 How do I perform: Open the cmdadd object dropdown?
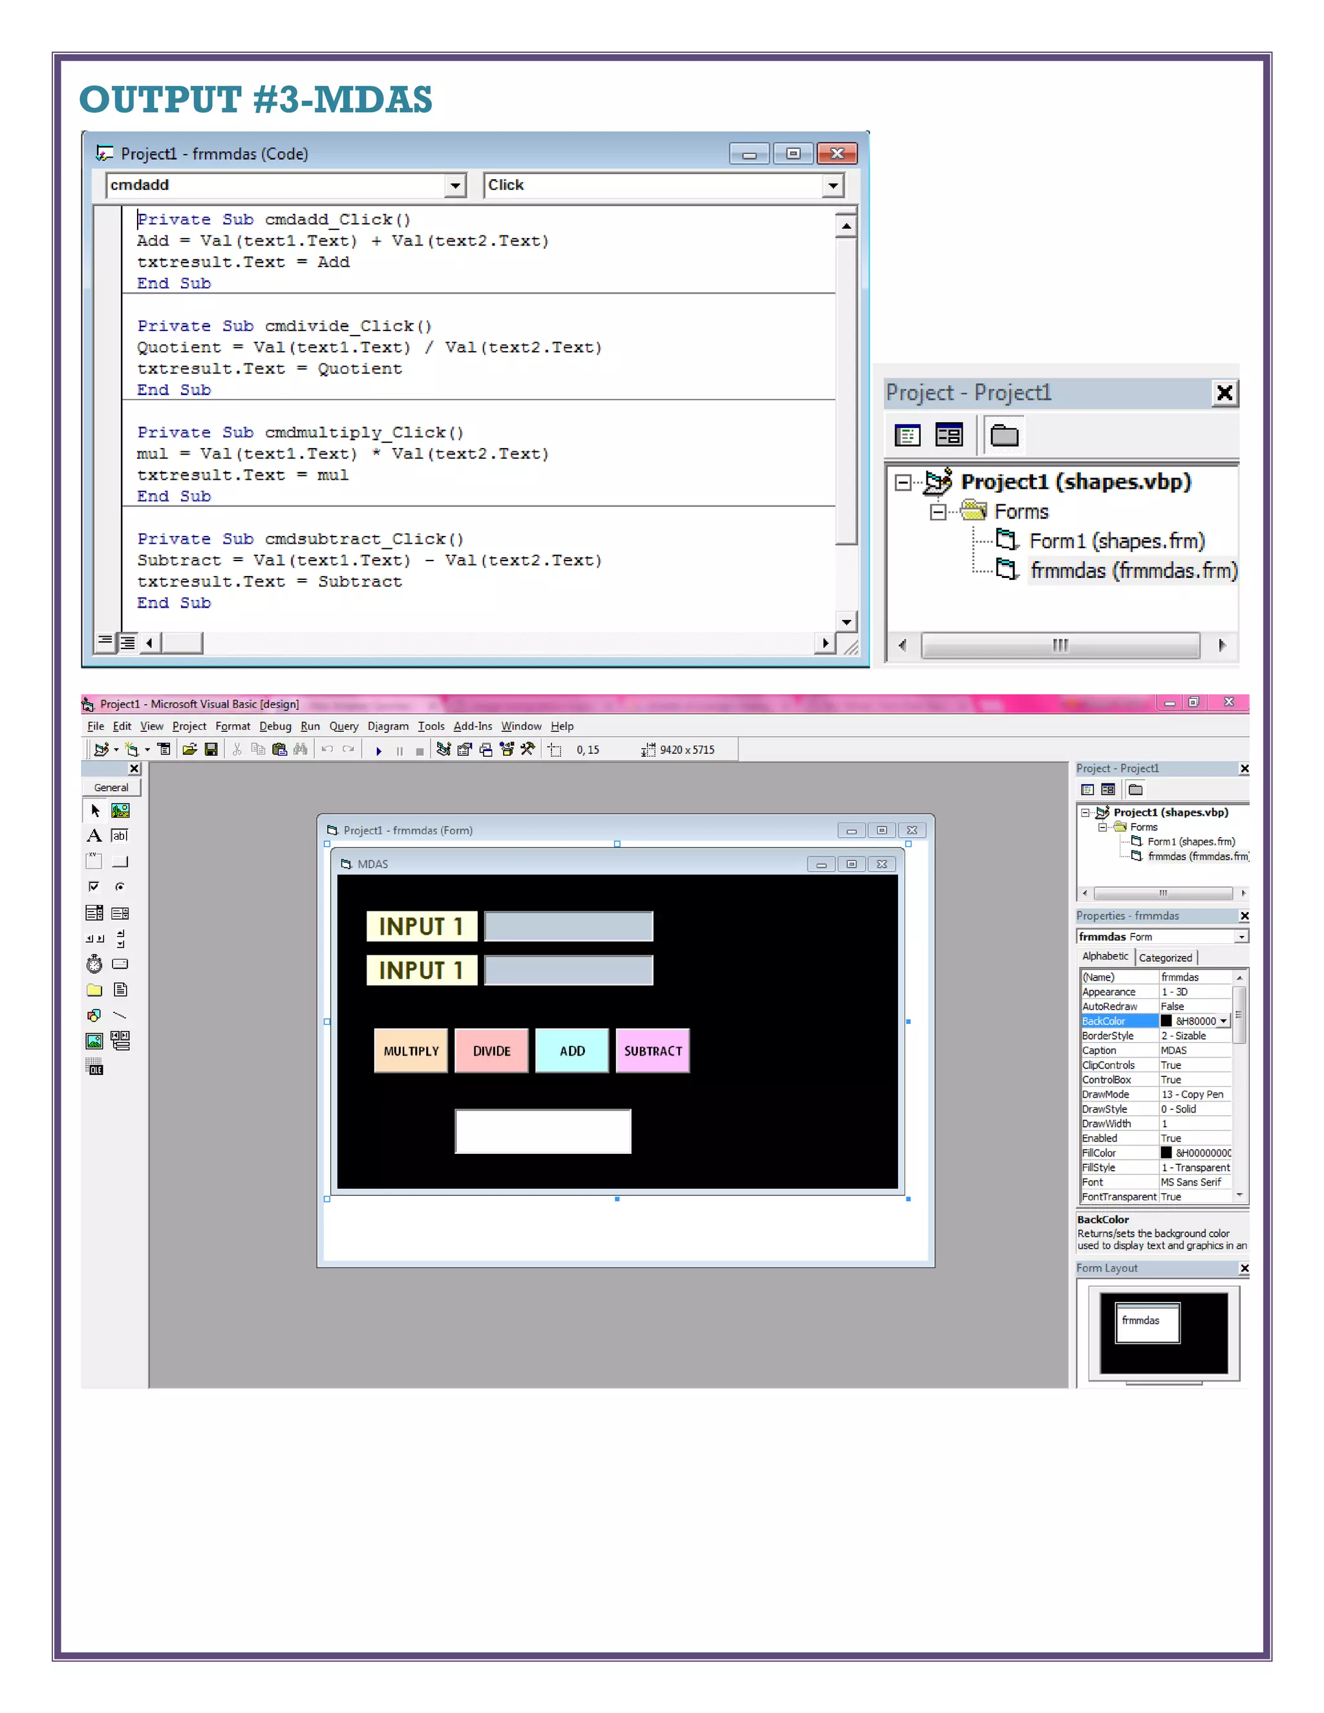455,186
